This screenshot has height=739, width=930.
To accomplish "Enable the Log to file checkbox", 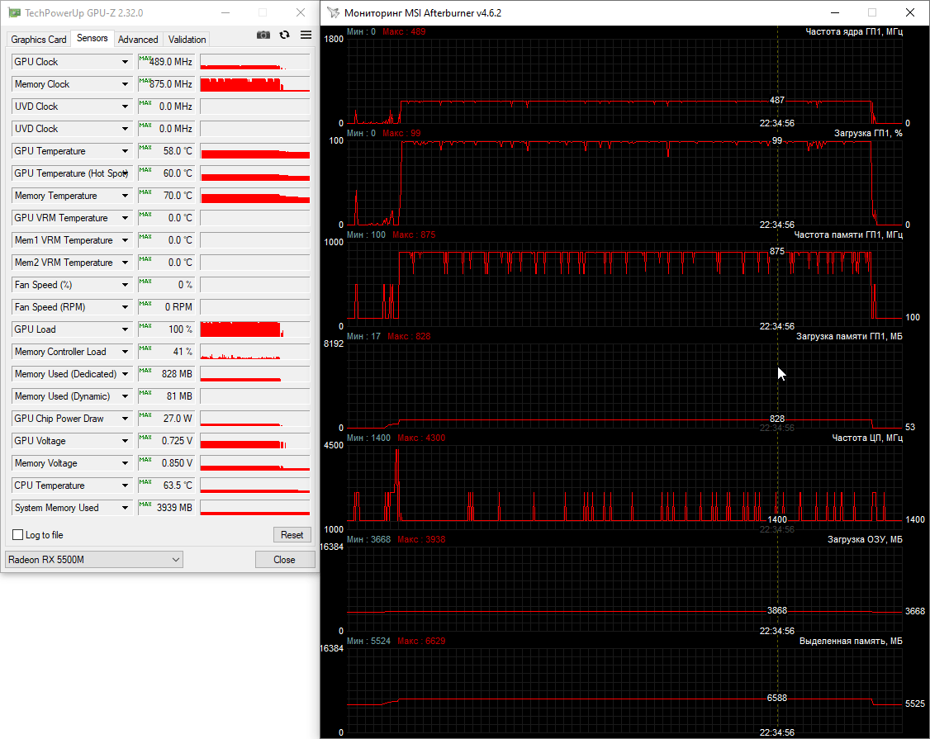I will click(x=18, y=535).
